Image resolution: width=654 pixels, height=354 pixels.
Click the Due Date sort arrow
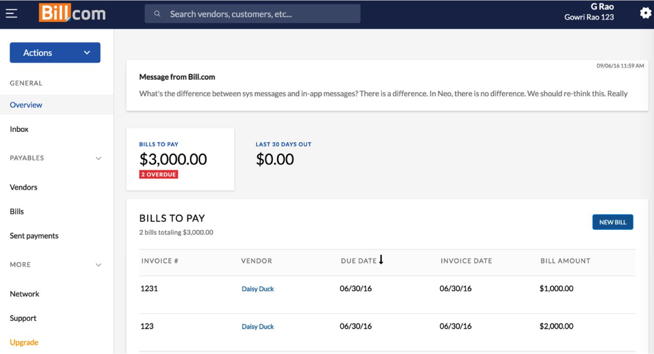point(381,260)
